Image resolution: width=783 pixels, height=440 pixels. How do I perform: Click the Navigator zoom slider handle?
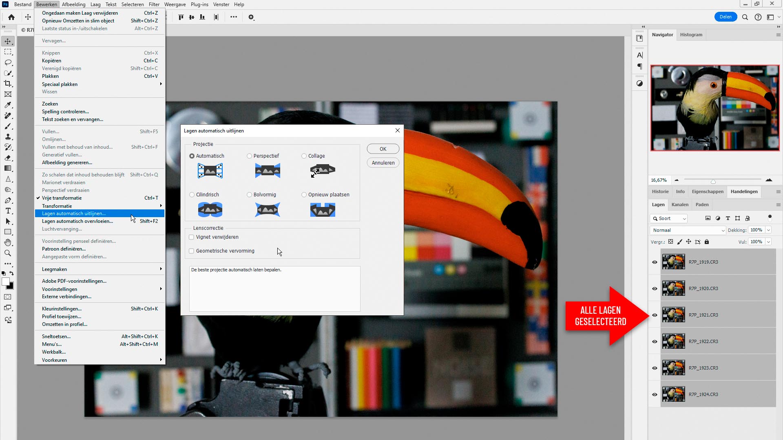[x=713, y=181]
